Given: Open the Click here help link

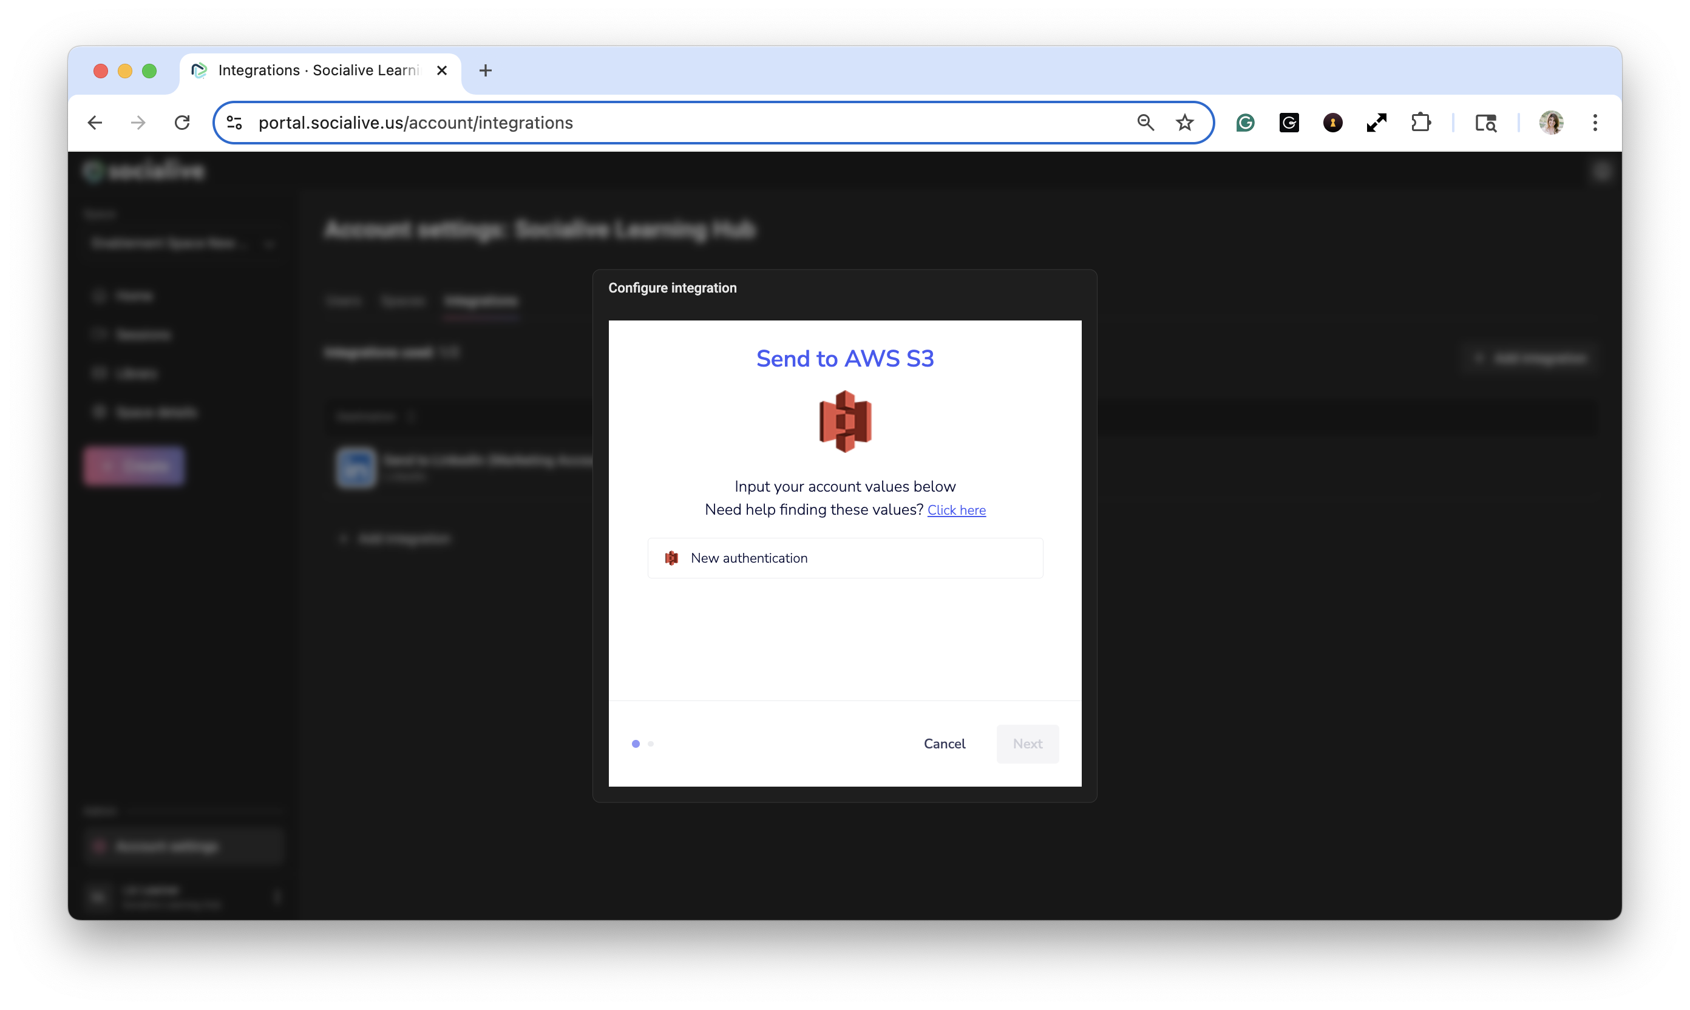Looking at the screenshot, I should (x=955, y=510).
